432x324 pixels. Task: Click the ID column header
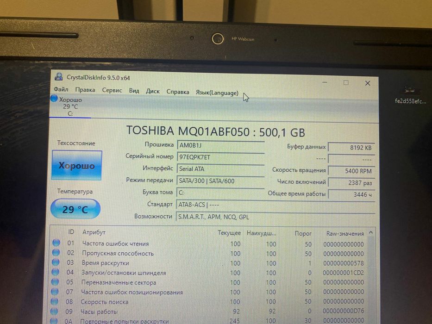(x=71, y=232)
